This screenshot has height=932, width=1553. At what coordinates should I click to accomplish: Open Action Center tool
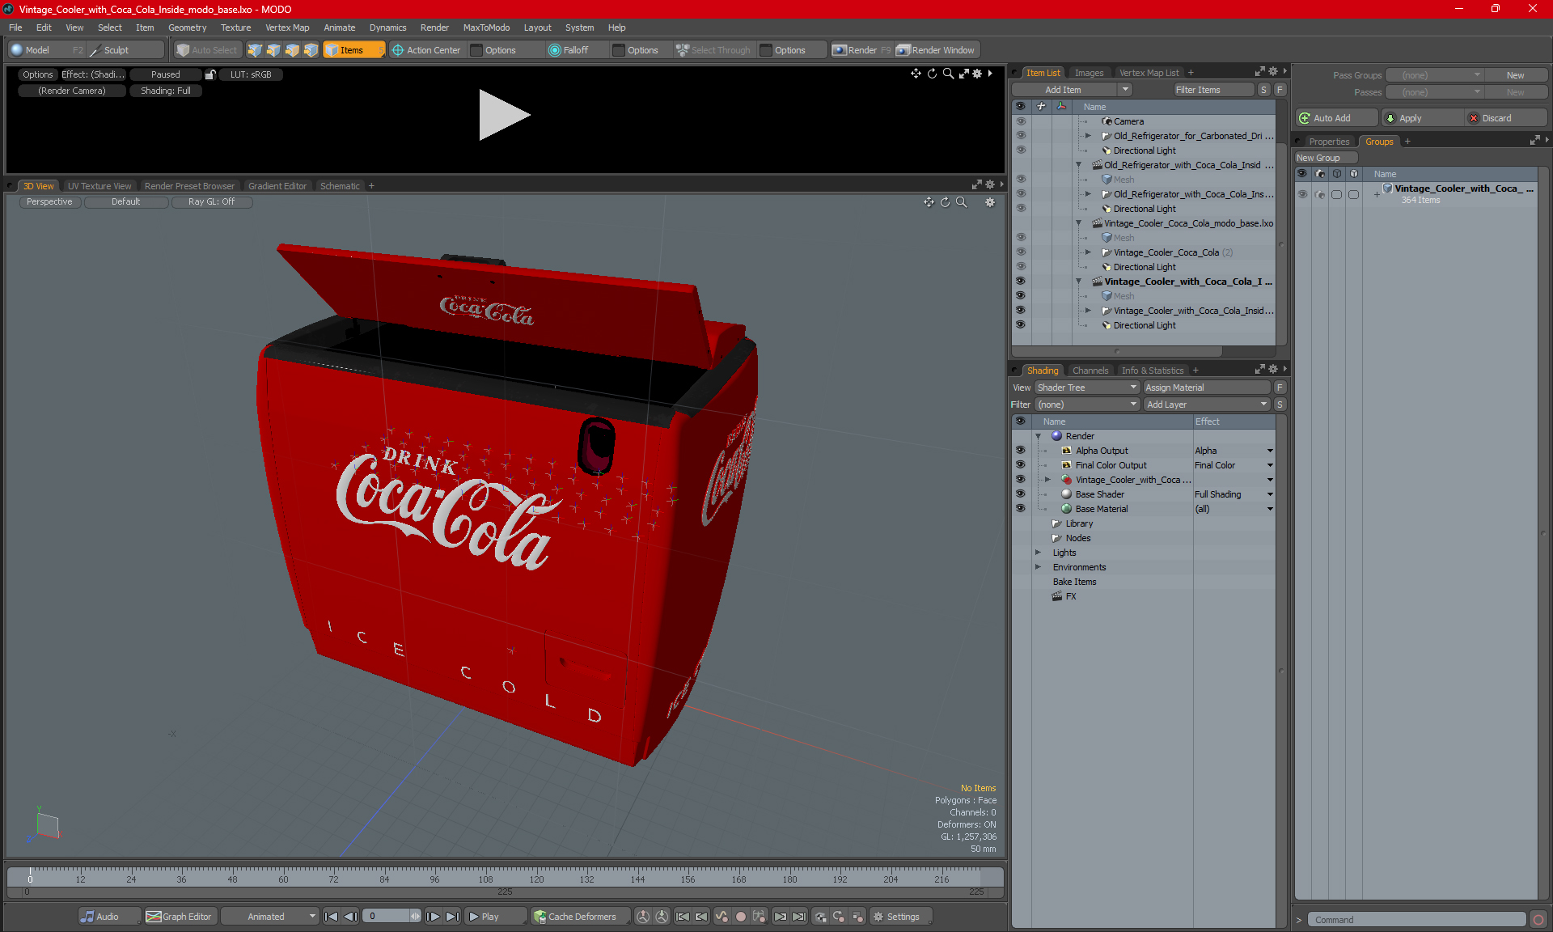(426, 50)
